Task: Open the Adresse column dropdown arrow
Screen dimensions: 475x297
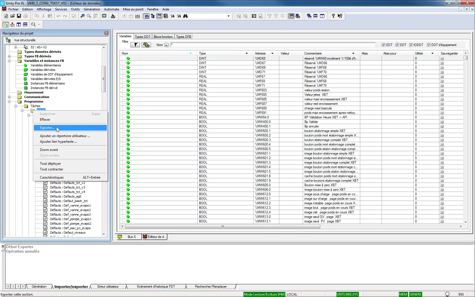Action: coord(272,53)
